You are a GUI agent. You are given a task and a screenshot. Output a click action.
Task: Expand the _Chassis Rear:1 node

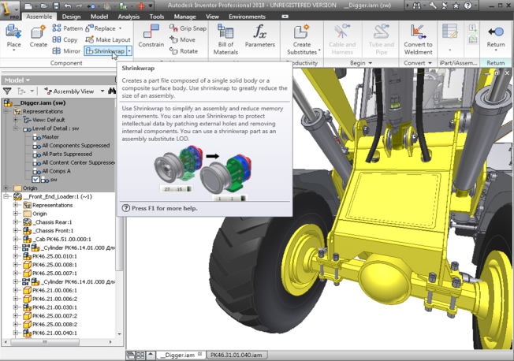(16, 222)
